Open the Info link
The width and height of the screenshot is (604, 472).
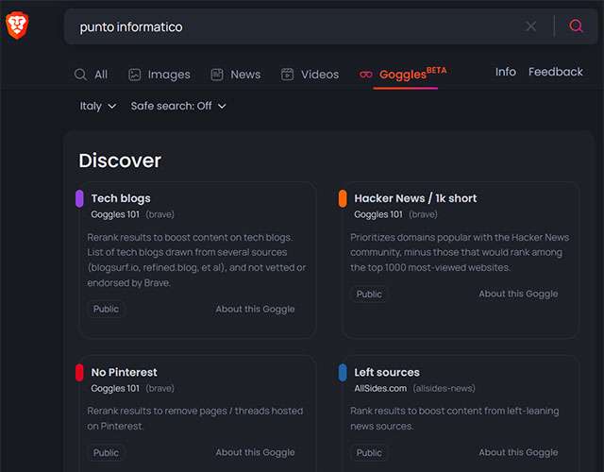[x=506, y=72]
